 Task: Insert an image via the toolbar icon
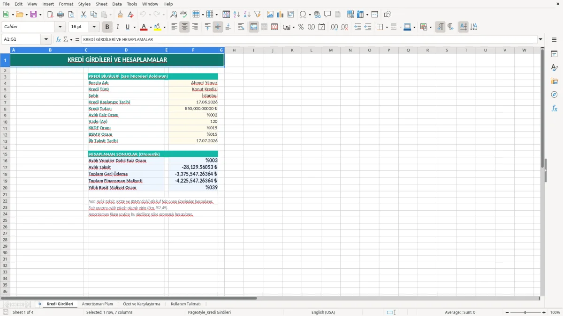270,15
